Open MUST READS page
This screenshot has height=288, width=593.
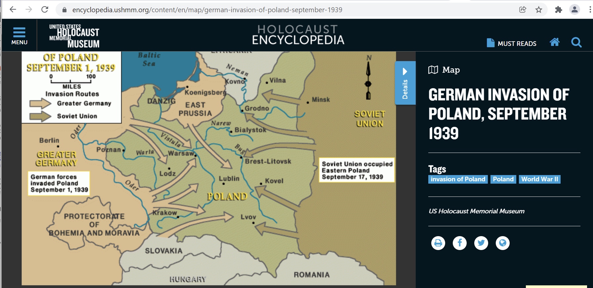point(512,43)
